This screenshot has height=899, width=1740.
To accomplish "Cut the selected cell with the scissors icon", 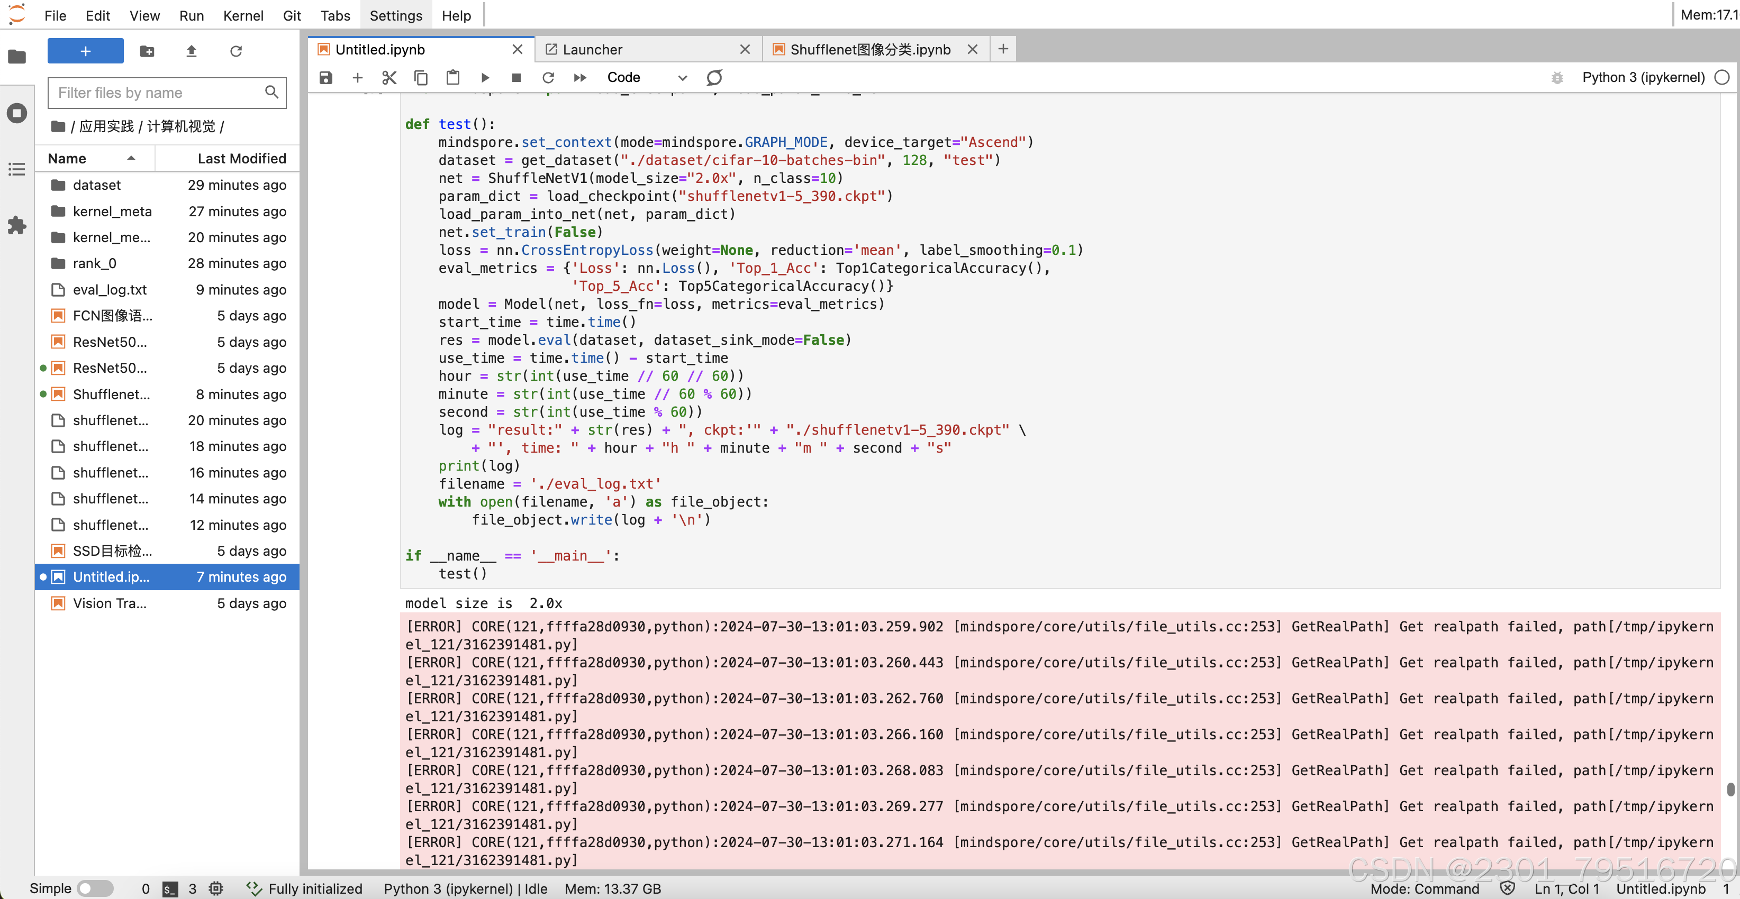I will (x=389, y=78).
